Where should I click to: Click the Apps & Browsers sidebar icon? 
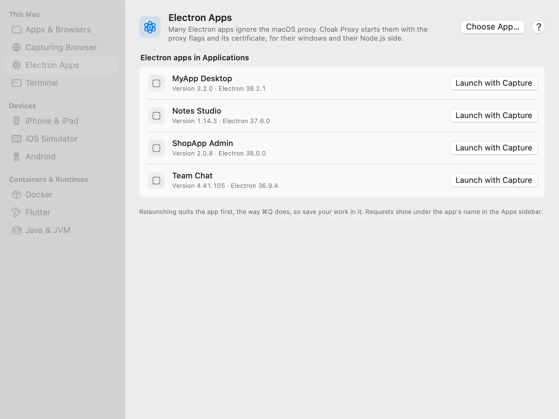17,30
